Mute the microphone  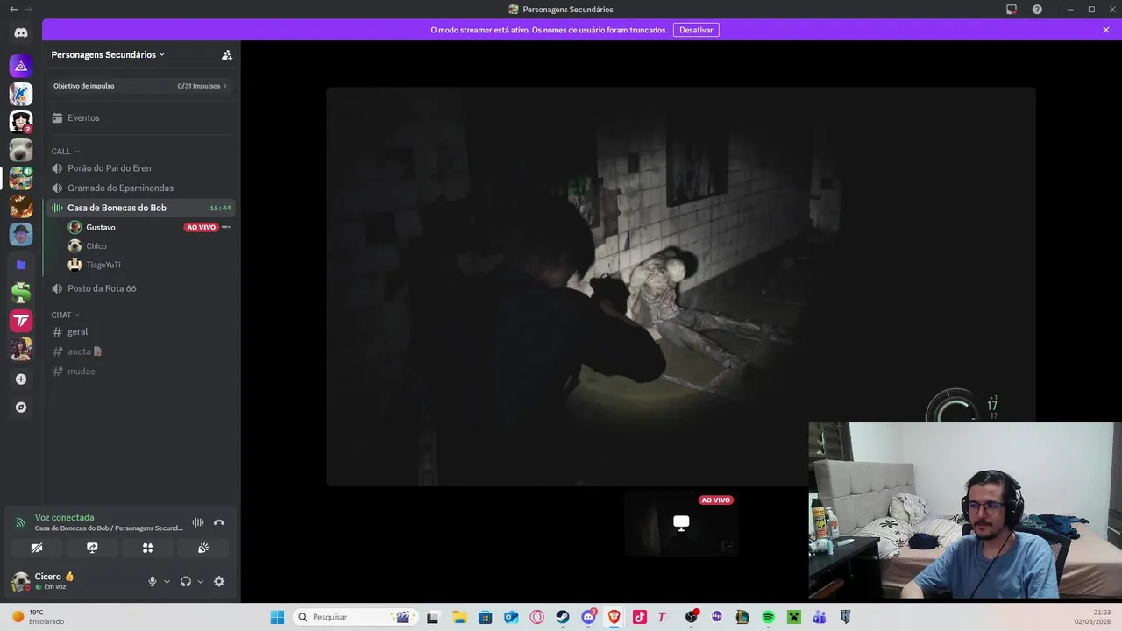(153, 581)
